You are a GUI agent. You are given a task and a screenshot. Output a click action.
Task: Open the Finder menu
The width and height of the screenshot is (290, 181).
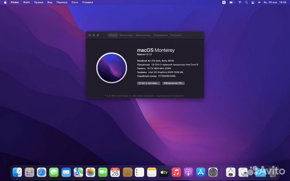[15, 2]
